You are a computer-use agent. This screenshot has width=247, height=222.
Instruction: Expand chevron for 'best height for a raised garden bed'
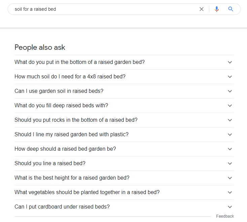230,178
